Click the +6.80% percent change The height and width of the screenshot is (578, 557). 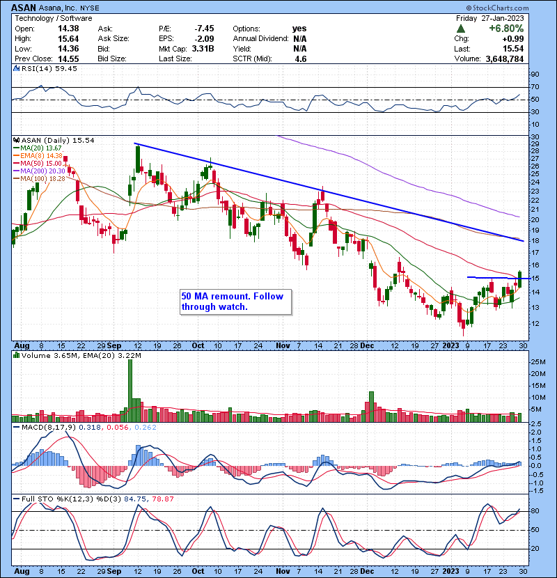[506, 29]
